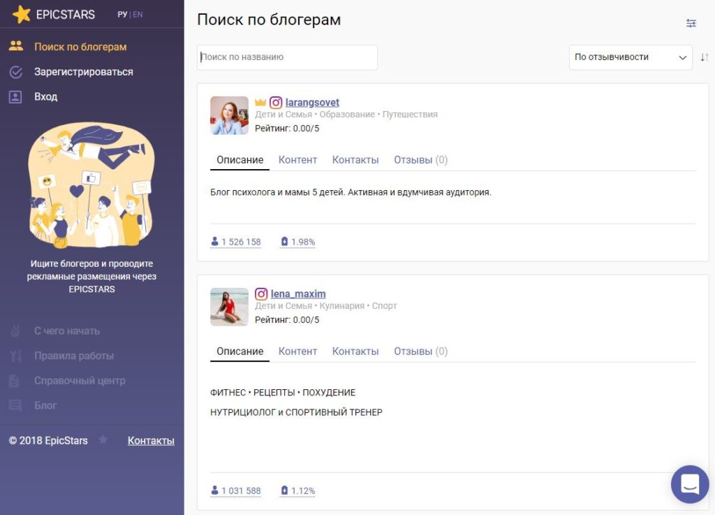The width and height of the screenshot is (715, 515).
Task: Open the filter settings sliders icon
Action: (691, 23)
